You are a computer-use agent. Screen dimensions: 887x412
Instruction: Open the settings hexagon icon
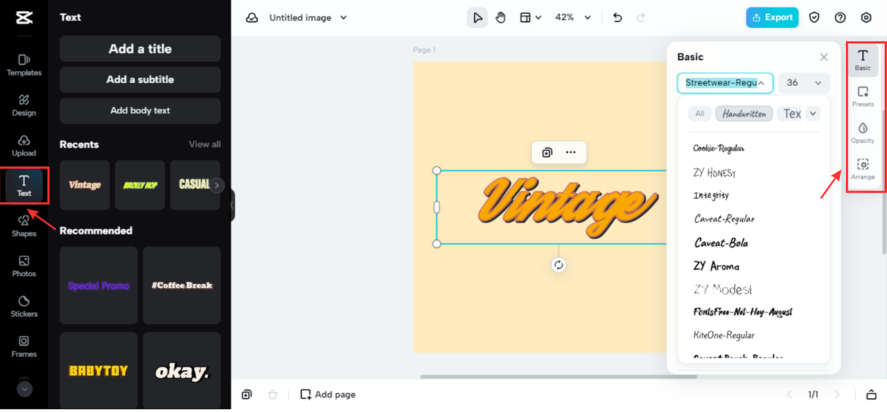[866, 18]
